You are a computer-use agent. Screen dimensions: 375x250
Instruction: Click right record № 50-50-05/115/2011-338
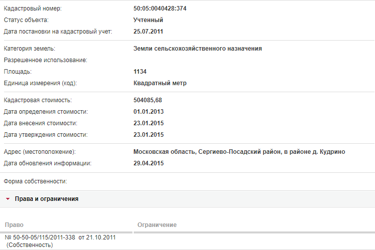(40, 237)
